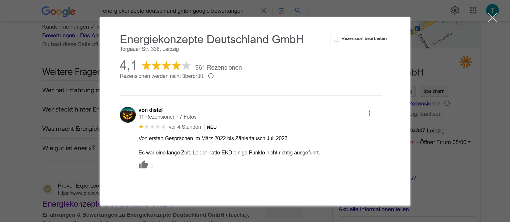Close the reviews dialog with the X
This screenshot has height=222, width=510.
[492, 18]
